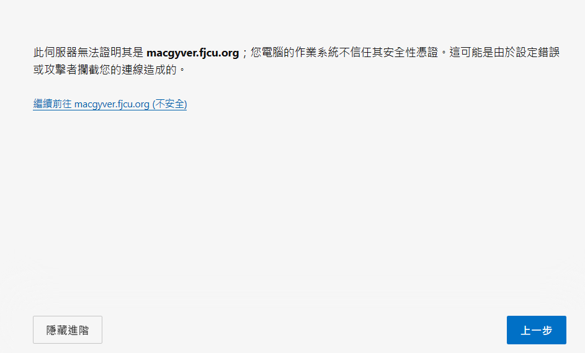Click the word 安全性憑證 in the warning
Screen dimensions: 585x353
coord(411,53)
